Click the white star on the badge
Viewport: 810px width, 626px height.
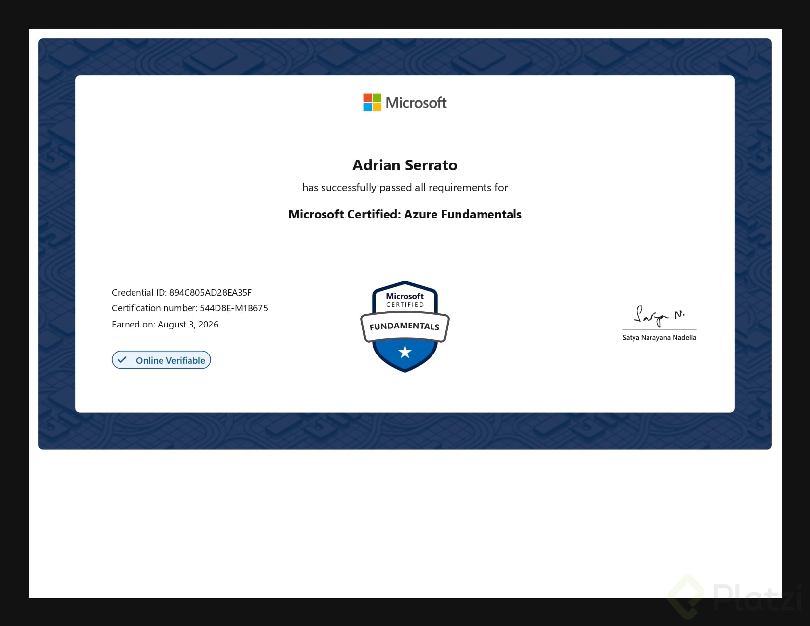(x=405, y=352)
